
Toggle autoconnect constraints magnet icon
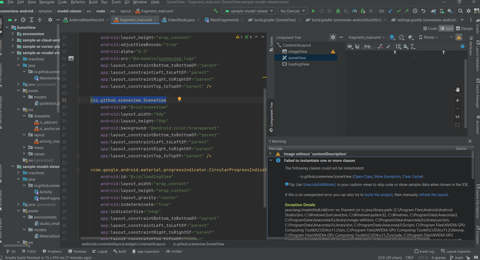[357, 46]
